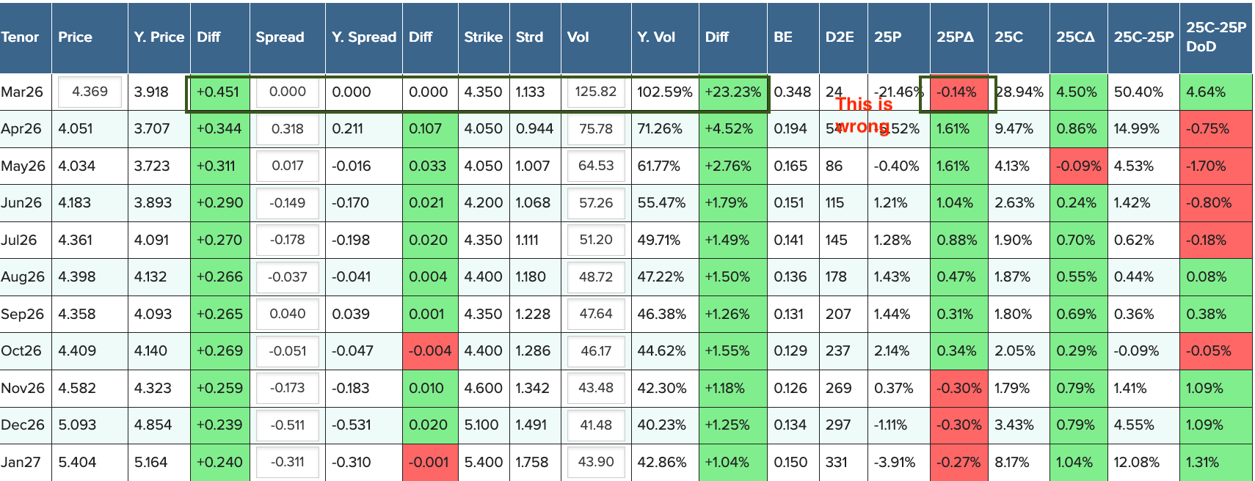
Task: Click the Mar26 Price input field
Action: pyautogui.click(x=90, y=92)
